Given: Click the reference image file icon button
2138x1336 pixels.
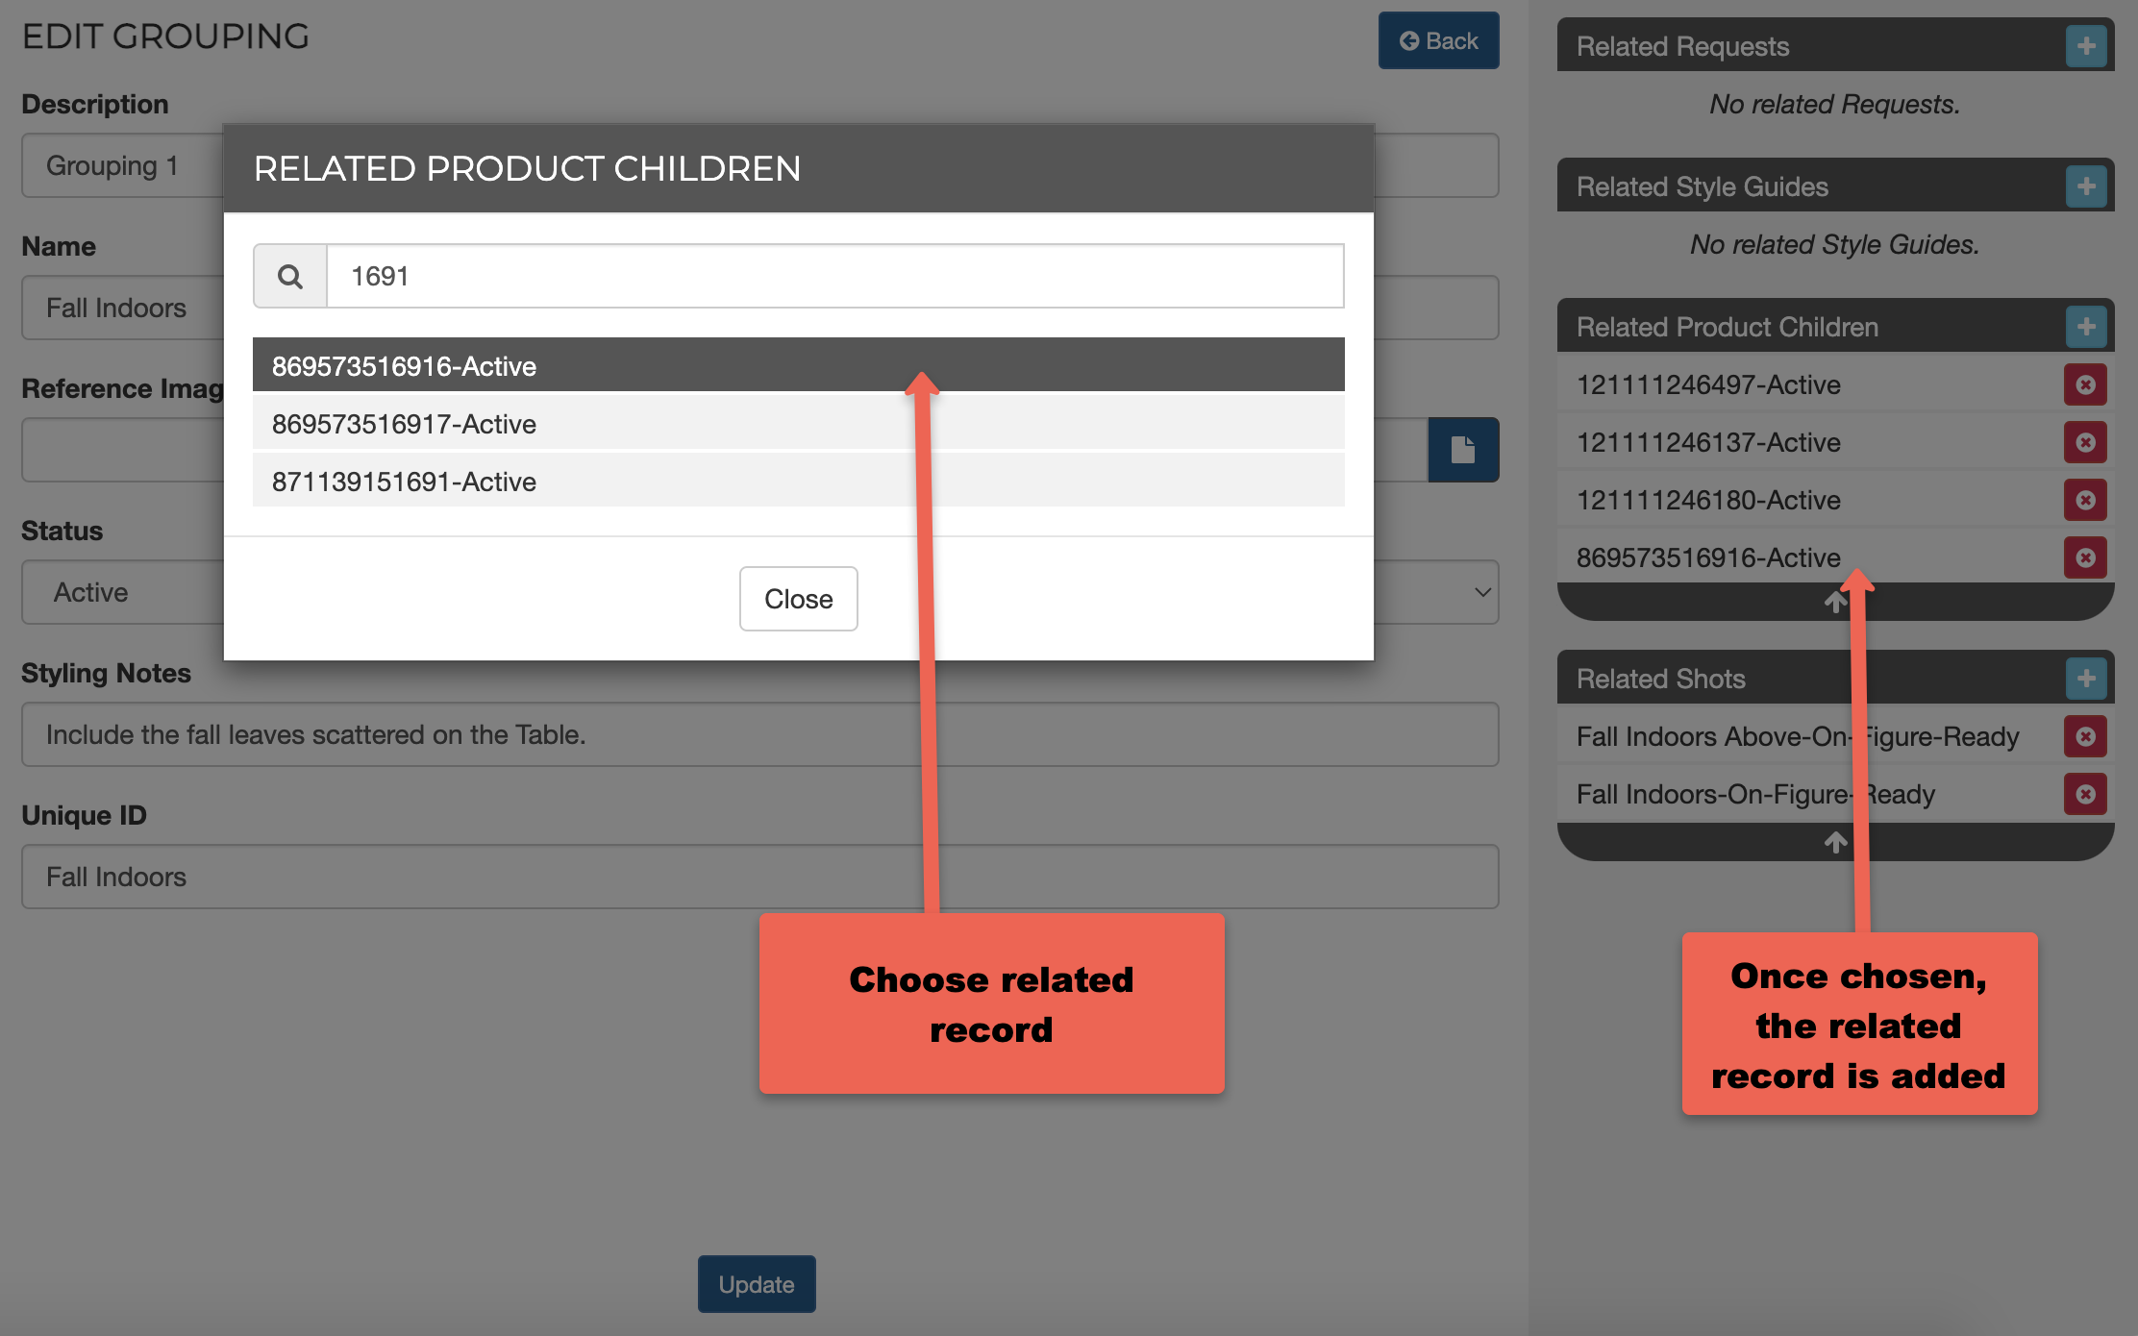Looking at the screenshot, I should pyautogui.click(x=1462, y=450).
